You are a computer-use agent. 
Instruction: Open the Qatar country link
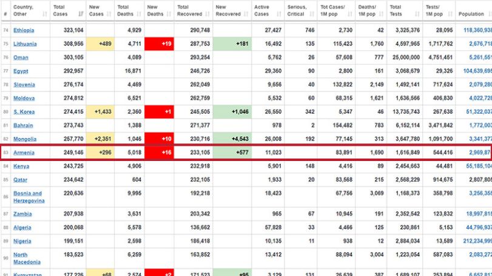click(20, 180)
